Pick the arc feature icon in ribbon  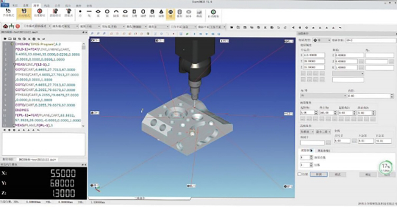pyautogui.click(x=116, y=13)
